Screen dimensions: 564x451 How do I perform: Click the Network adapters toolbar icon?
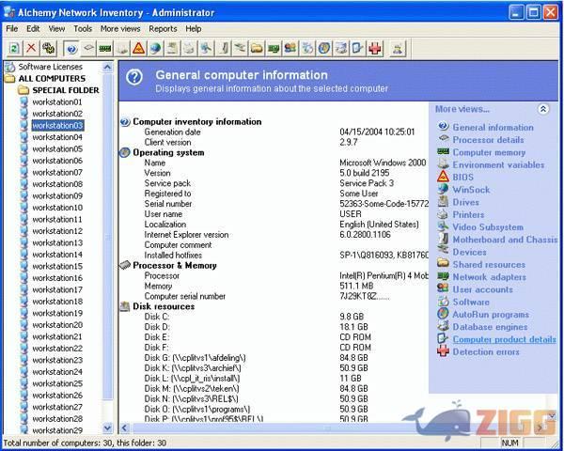[x=274, y=48]
